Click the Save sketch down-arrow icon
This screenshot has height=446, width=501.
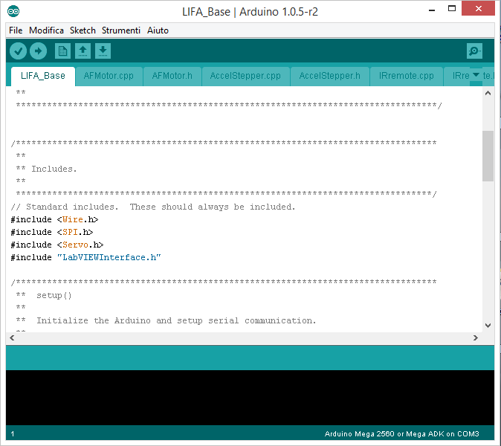coord(103,51)
